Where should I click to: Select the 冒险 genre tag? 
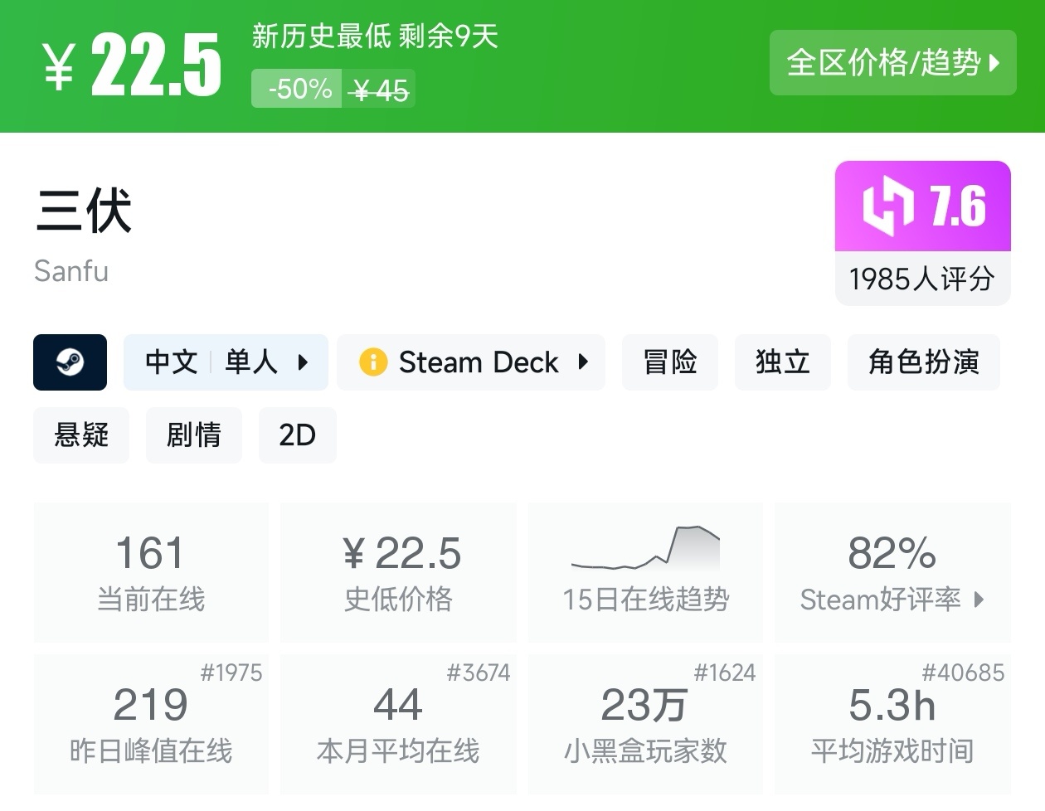tap(669, 362)
